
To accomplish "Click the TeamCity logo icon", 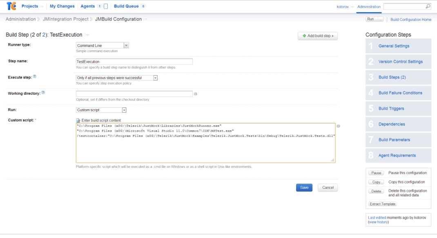I will tap(11, 6).
